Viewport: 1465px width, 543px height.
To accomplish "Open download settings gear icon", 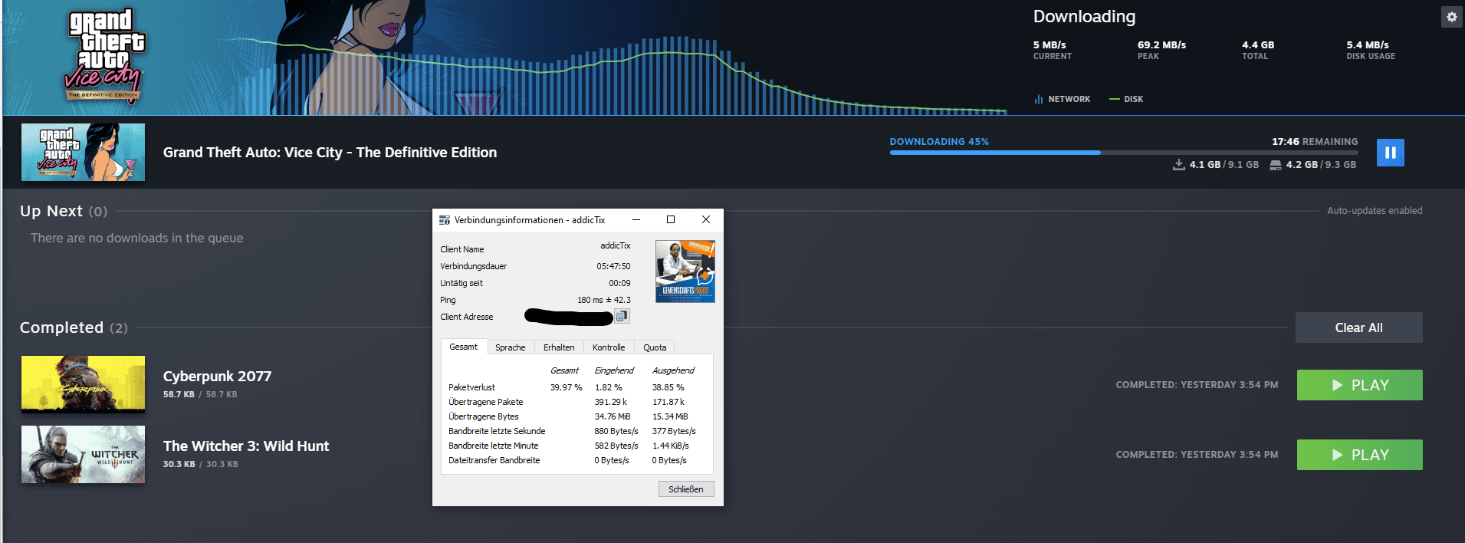I will (1451, 17).
